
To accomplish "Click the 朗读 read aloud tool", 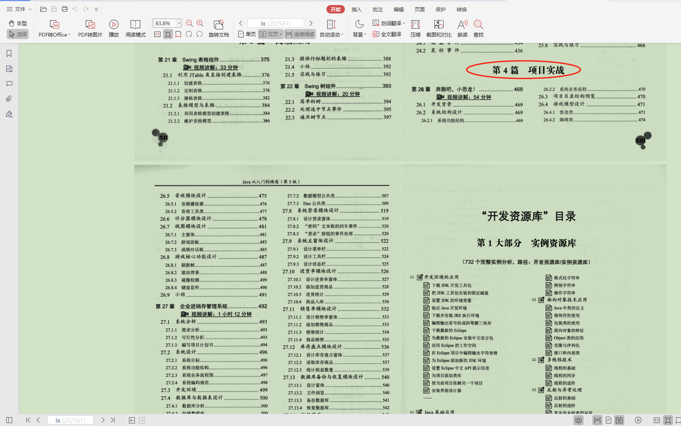I will [x=463, y=29].
